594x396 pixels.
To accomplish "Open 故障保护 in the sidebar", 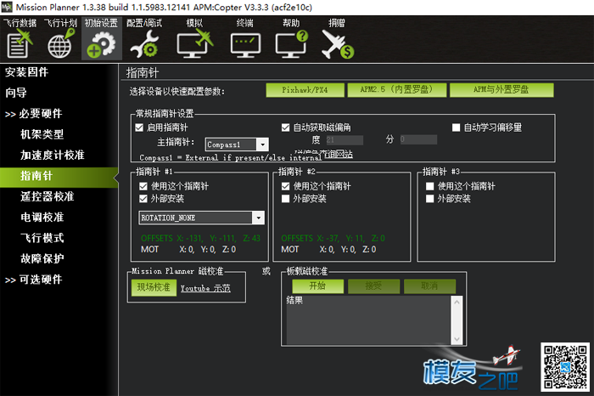I will (42, 258).
